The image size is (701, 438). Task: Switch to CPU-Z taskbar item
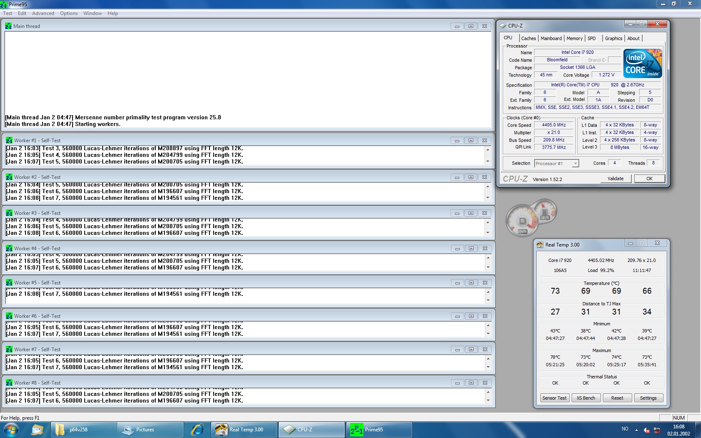(312, 430)
